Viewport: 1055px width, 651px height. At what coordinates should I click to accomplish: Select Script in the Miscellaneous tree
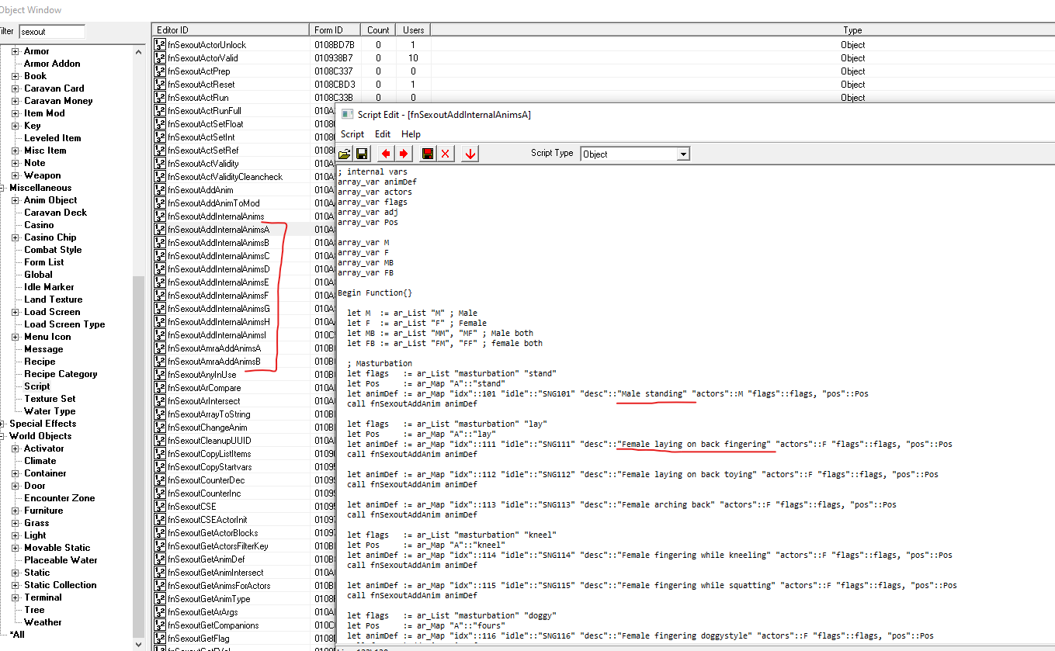coord(37,386)
